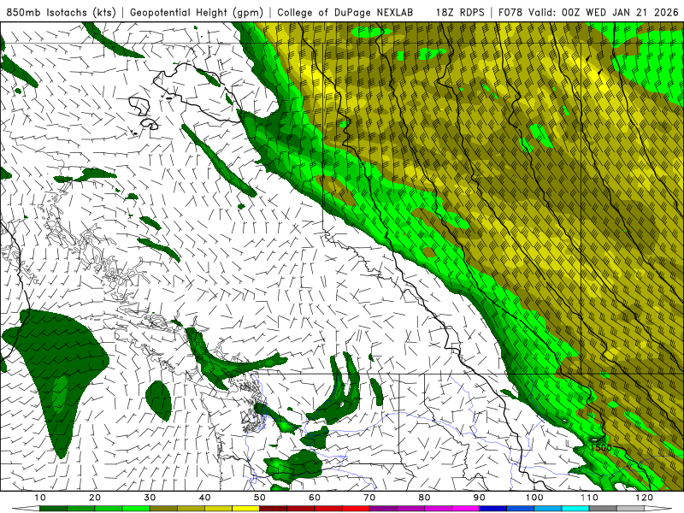Click the "70" legend scale label
The height and width of the screenshot is (513, 684).
369,498
